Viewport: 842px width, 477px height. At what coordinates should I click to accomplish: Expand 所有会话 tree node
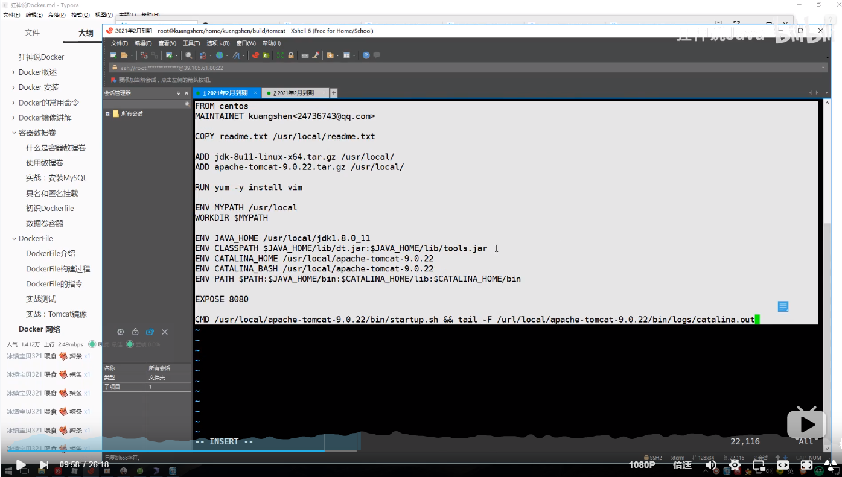tap(107, 113)
